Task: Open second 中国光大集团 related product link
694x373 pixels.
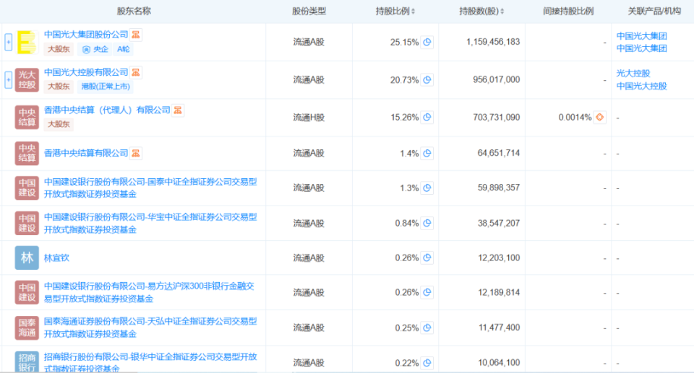Action: click(642, 48)
